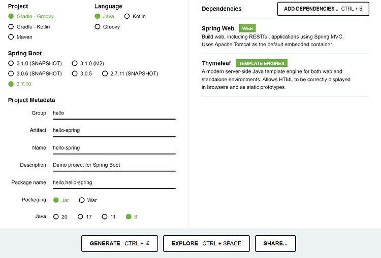Edit the Artifact text field
This screenshot has width=381, height=258.
pos(114,130)
